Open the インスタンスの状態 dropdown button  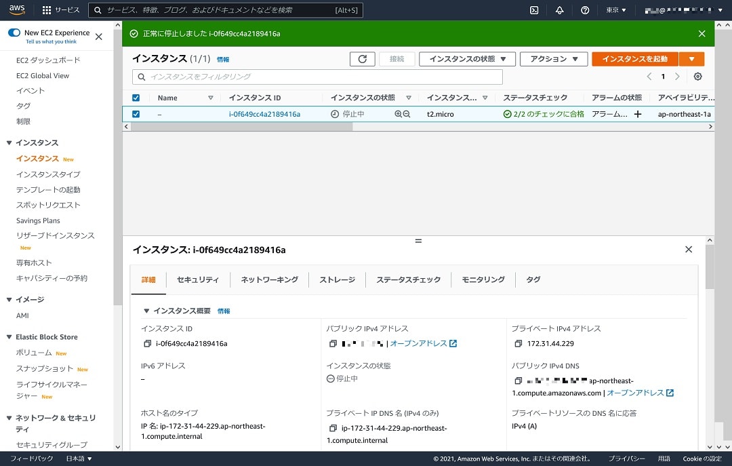(467, 59)
